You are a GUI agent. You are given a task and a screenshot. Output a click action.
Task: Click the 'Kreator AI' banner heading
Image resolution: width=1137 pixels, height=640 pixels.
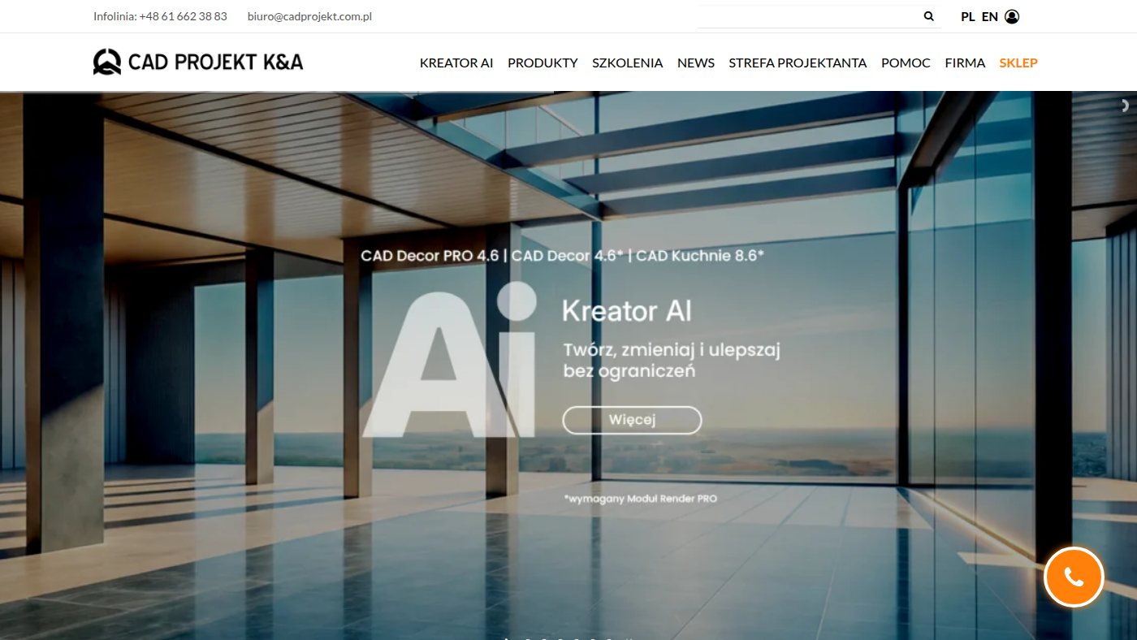tap(627, 311)
